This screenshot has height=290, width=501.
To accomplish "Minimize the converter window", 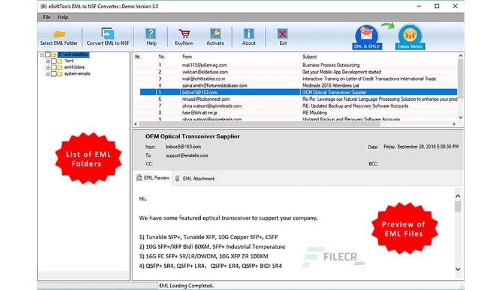I will pos(419,6).
